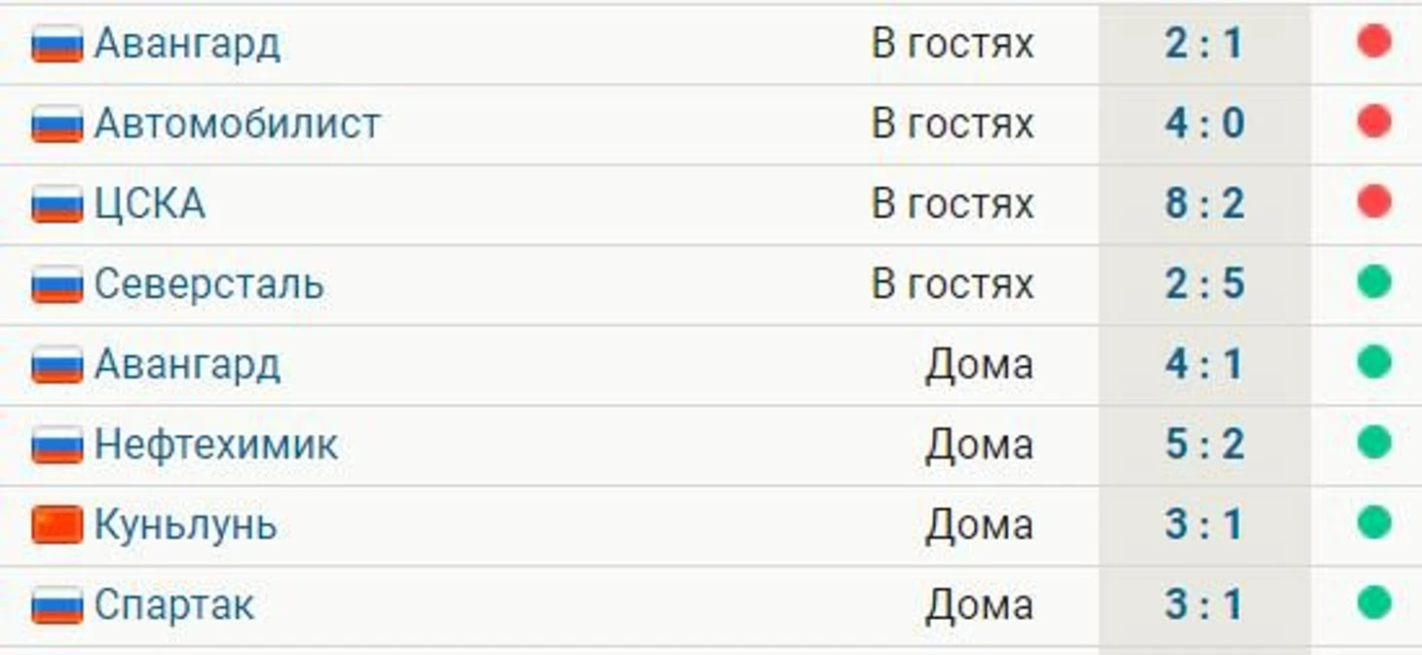Viewport: 1422px width, 655px height.
Task: Click the green win dot for Северсталь
Action: [x=1373, y=282]
